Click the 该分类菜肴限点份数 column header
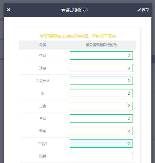 click(x=101, y=45)
